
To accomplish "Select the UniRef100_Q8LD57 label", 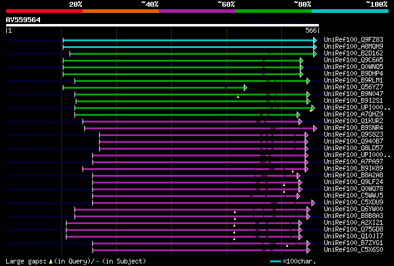I will (353, 148).
